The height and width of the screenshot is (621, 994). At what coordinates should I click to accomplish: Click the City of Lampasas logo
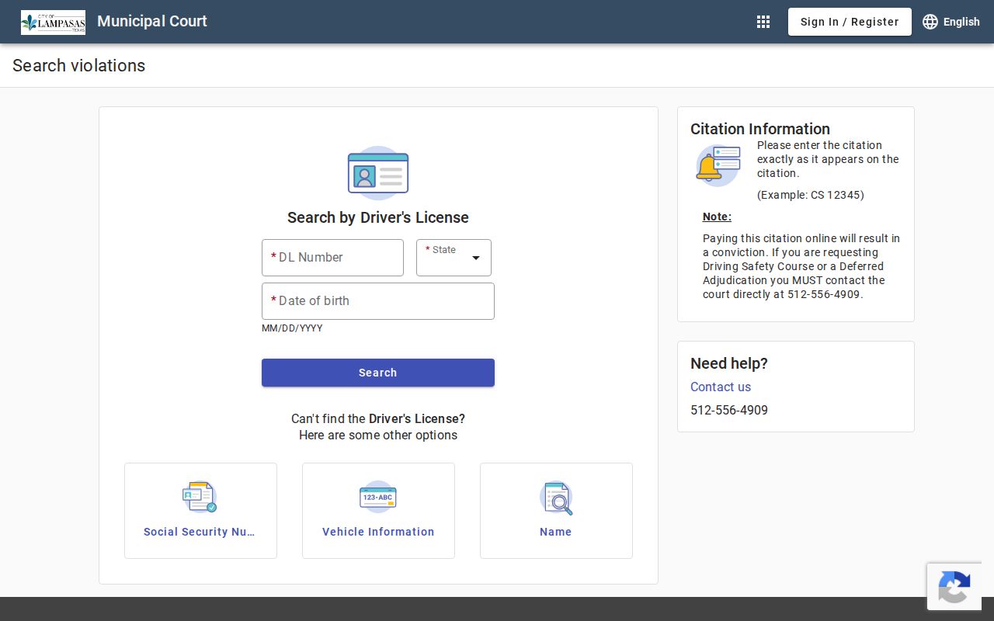tap(53, 23)
